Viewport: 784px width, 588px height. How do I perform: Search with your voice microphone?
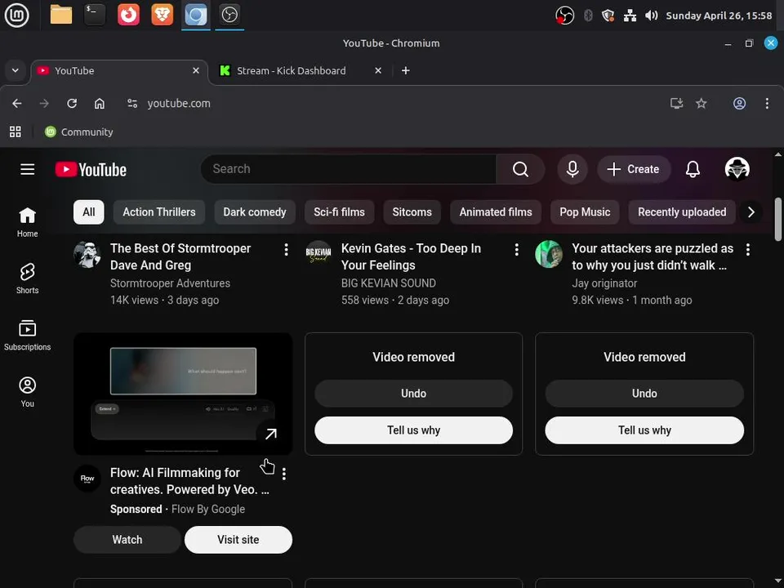click(x=572, y=169)
